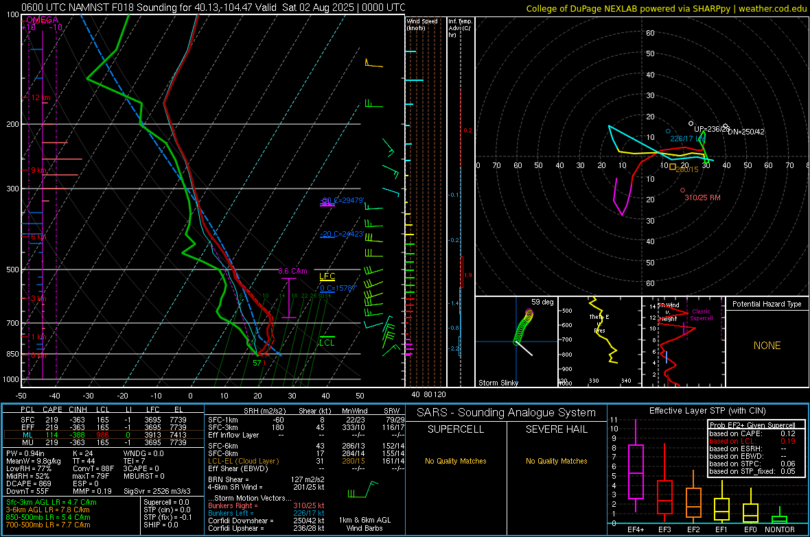Viewport: 810px width, 537px height.
Task: Click the orange EF2 box in STP plot
Action: click(693, 503)
